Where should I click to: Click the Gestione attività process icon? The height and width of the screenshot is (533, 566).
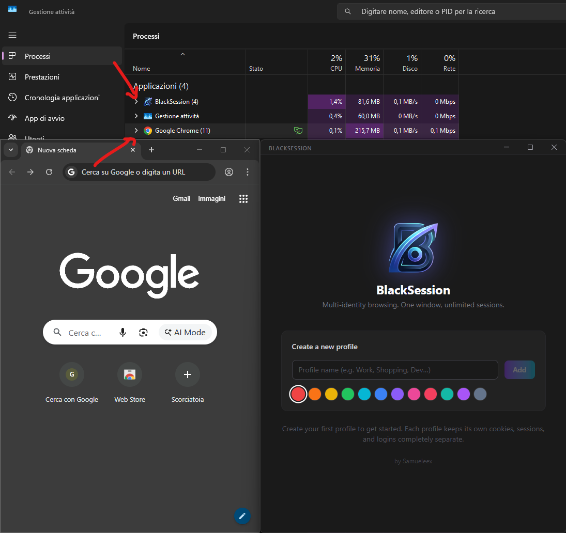pyautogui.click(x=148, y=116)
